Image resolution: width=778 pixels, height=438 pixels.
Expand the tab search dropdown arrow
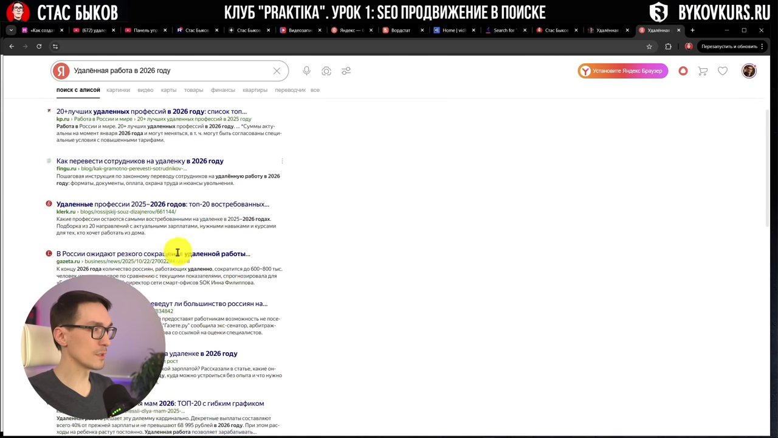(x=11, y=30)
